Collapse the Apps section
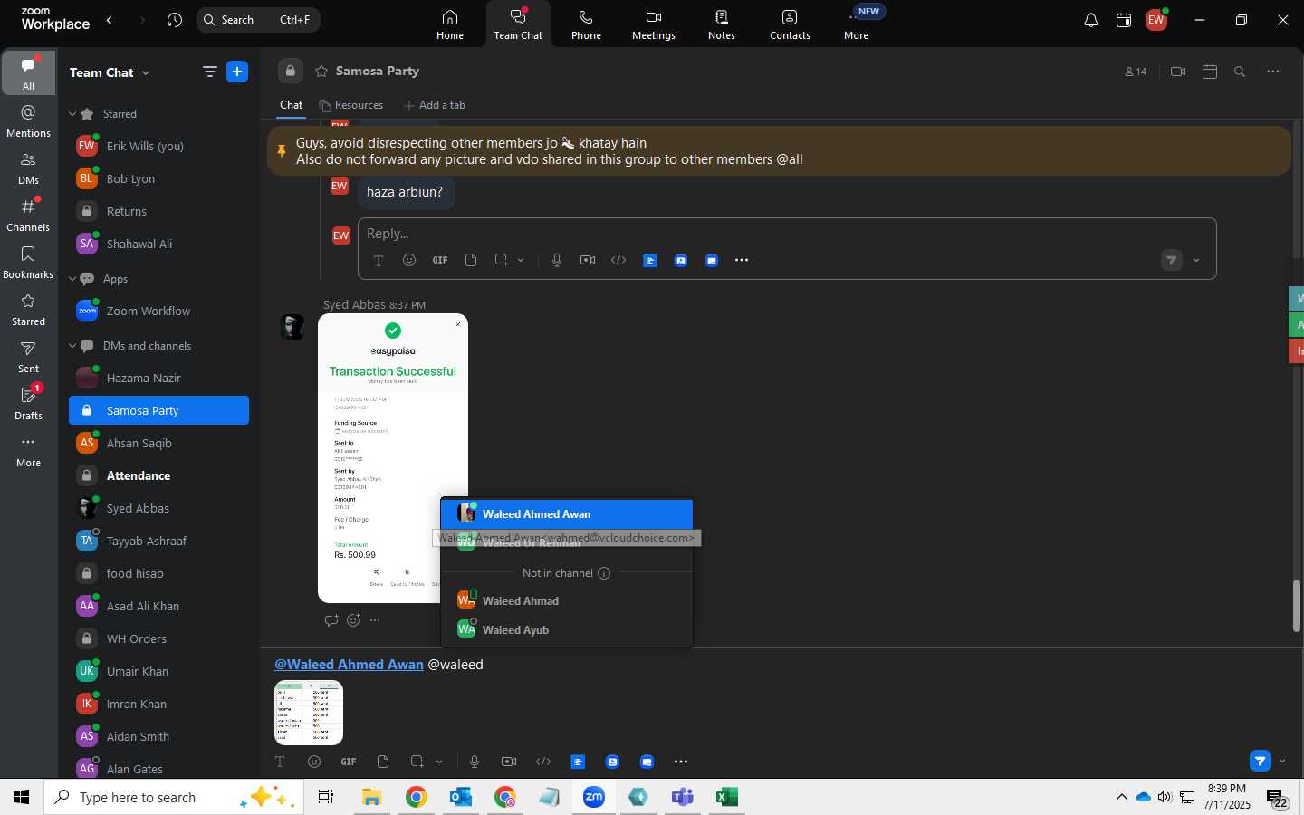 coord(72,279)
